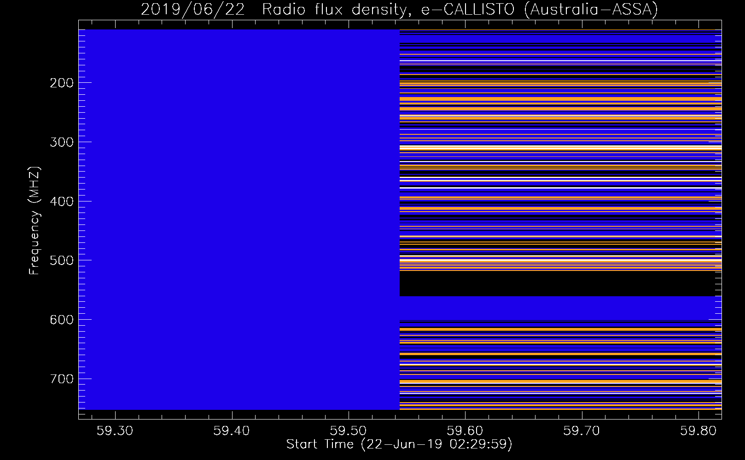
Task: Click the 59.60 time tick label
Action: tap(466, 431)
